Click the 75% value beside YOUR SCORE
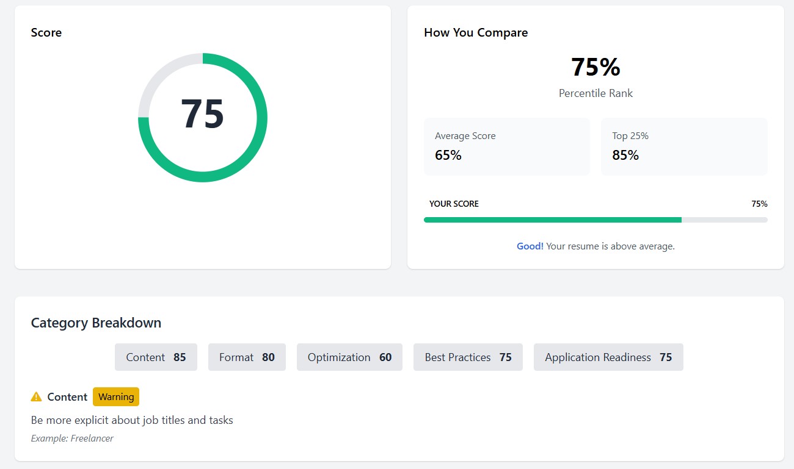794x469 pixels. 759,204
